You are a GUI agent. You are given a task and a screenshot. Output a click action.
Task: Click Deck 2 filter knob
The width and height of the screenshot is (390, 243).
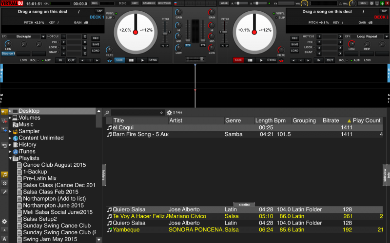point(281,50)
